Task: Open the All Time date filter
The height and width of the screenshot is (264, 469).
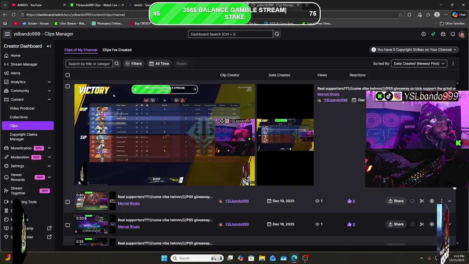Action: pyautogui.click(x=159, y=63)
